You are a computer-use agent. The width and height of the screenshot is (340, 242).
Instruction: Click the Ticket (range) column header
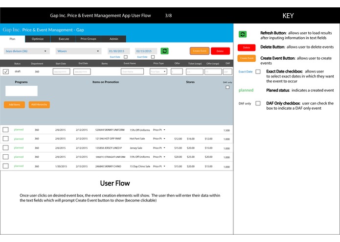195,64
